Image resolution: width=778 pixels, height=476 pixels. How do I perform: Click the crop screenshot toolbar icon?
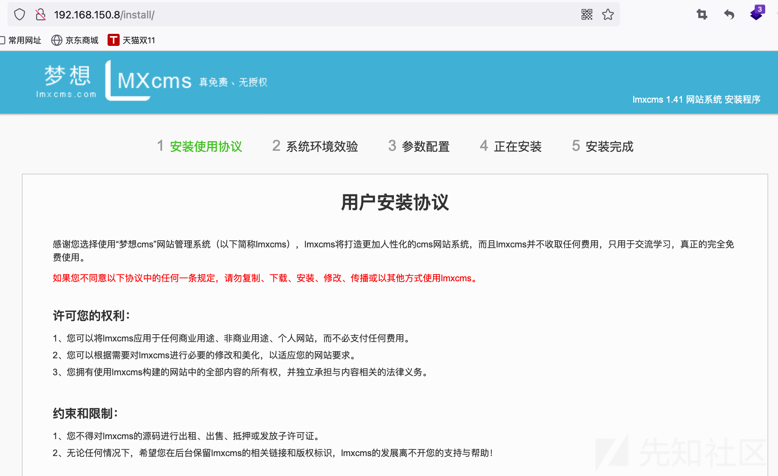tap(702, 15)
